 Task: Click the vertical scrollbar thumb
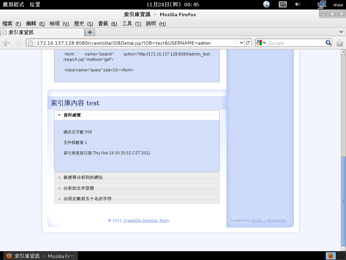[x=343, y=201]
